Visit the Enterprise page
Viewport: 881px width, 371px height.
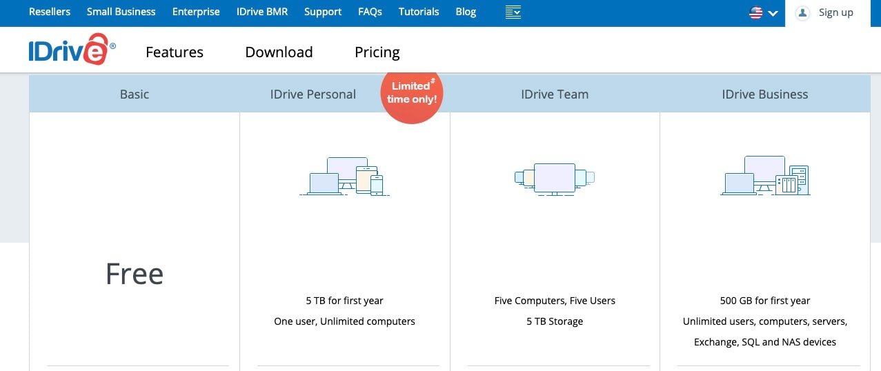(x=196, y=12)
